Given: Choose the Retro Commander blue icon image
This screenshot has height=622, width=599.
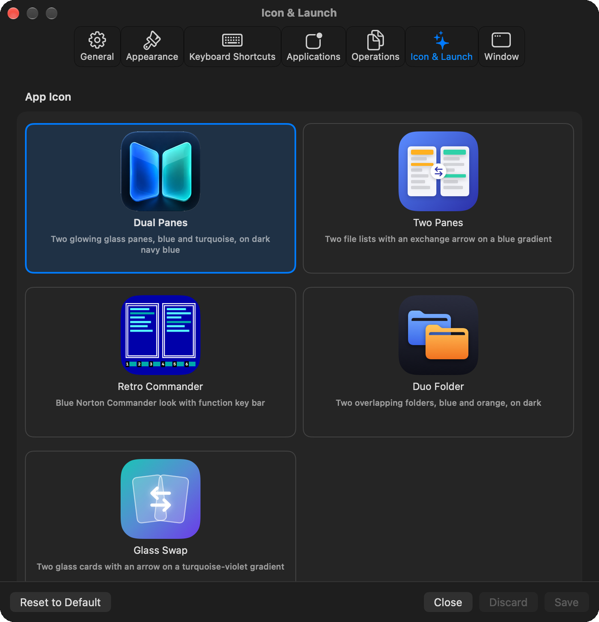Looking at the screenshot, I should (160, 335).
